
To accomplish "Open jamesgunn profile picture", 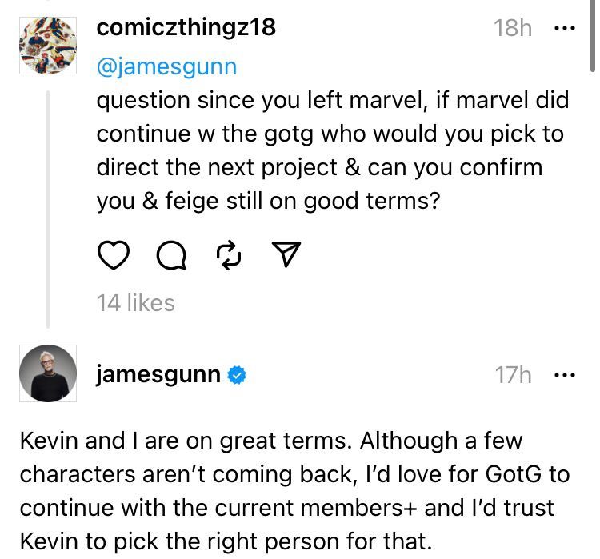I will point(46,373).
